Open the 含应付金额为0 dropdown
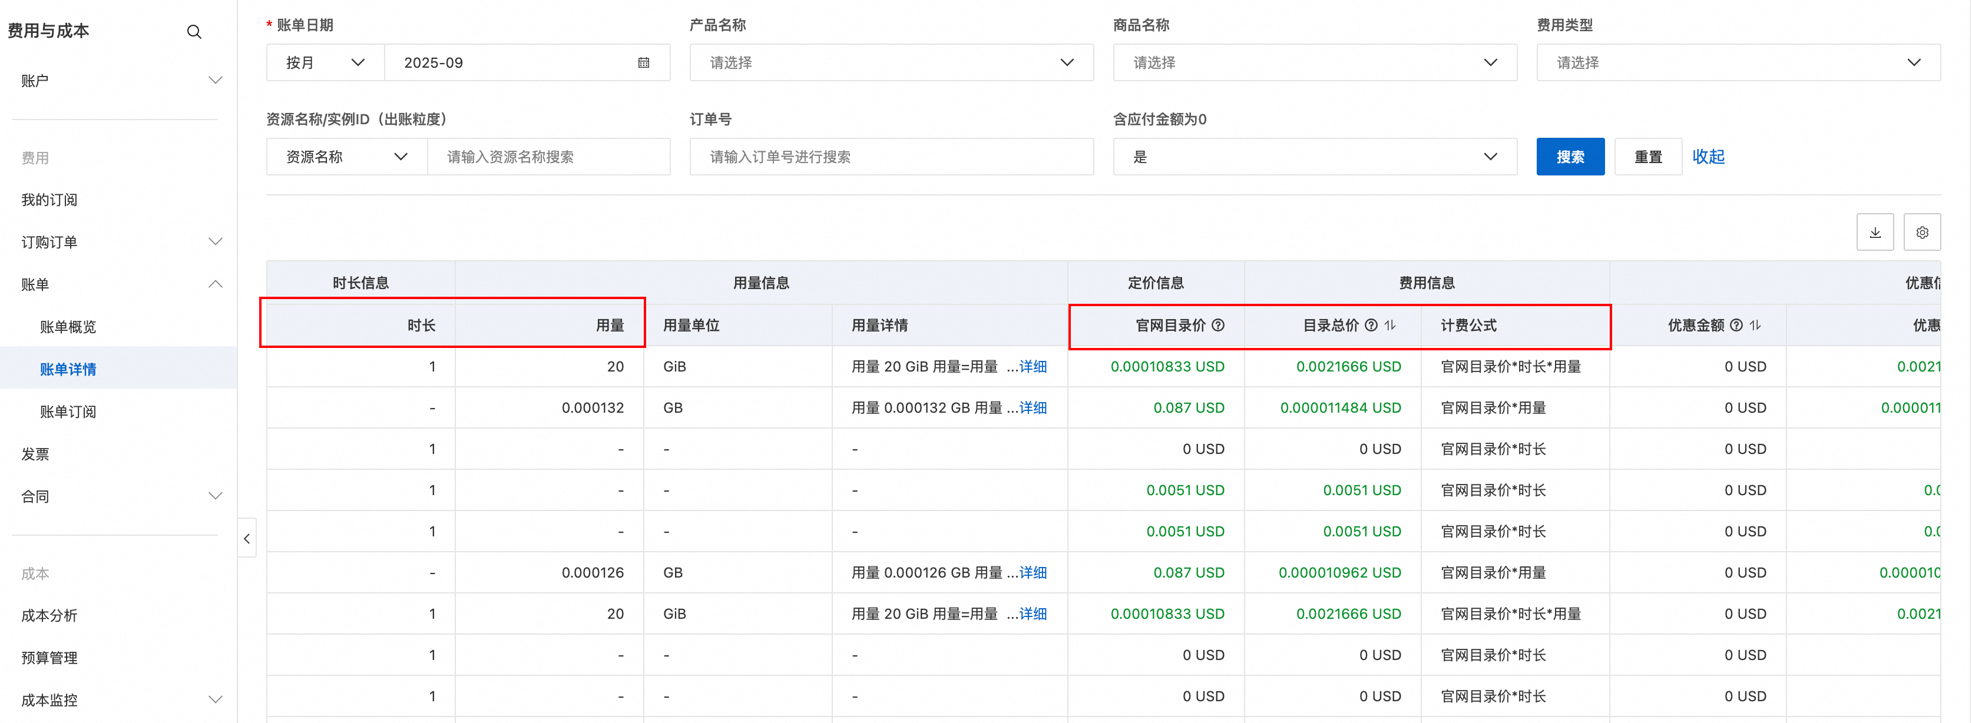 coord(1315,157)
